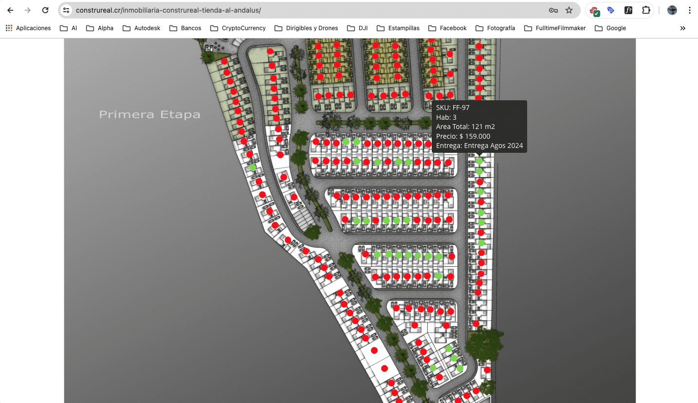Bookmark this page with the star icon
The image size is (698, 403).
click(569, 10)
